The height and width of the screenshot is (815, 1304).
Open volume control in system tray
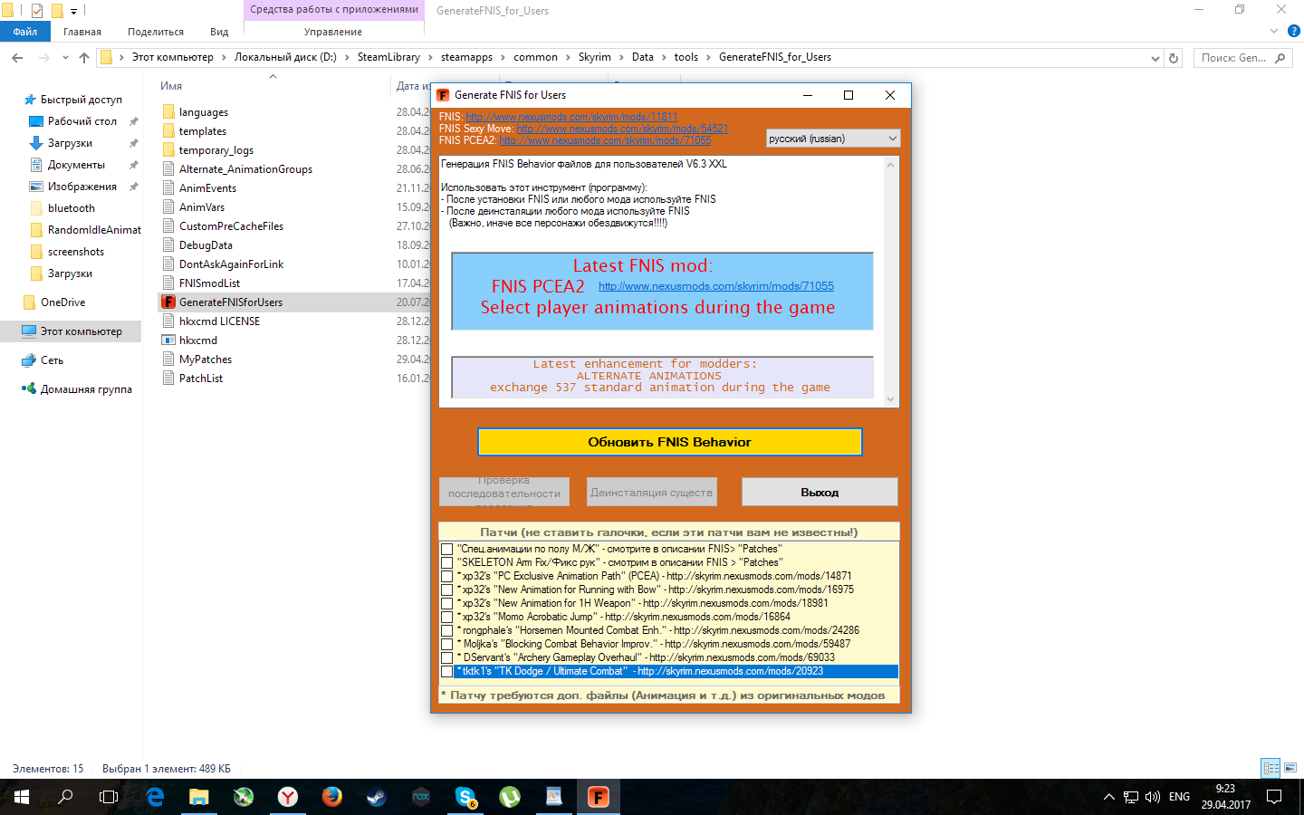pos(1152,797)
